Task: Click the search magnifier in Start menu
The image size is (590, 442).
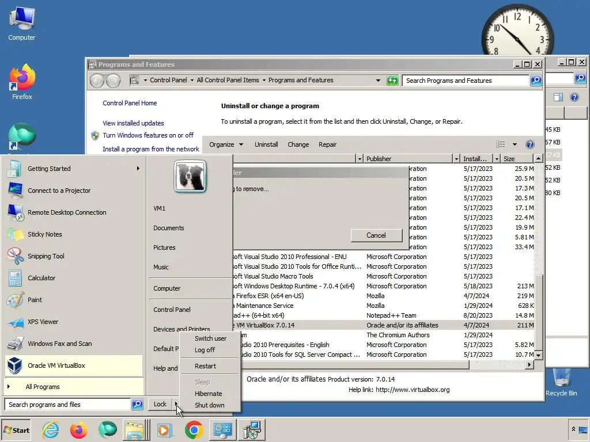Action: coord(137,405)
